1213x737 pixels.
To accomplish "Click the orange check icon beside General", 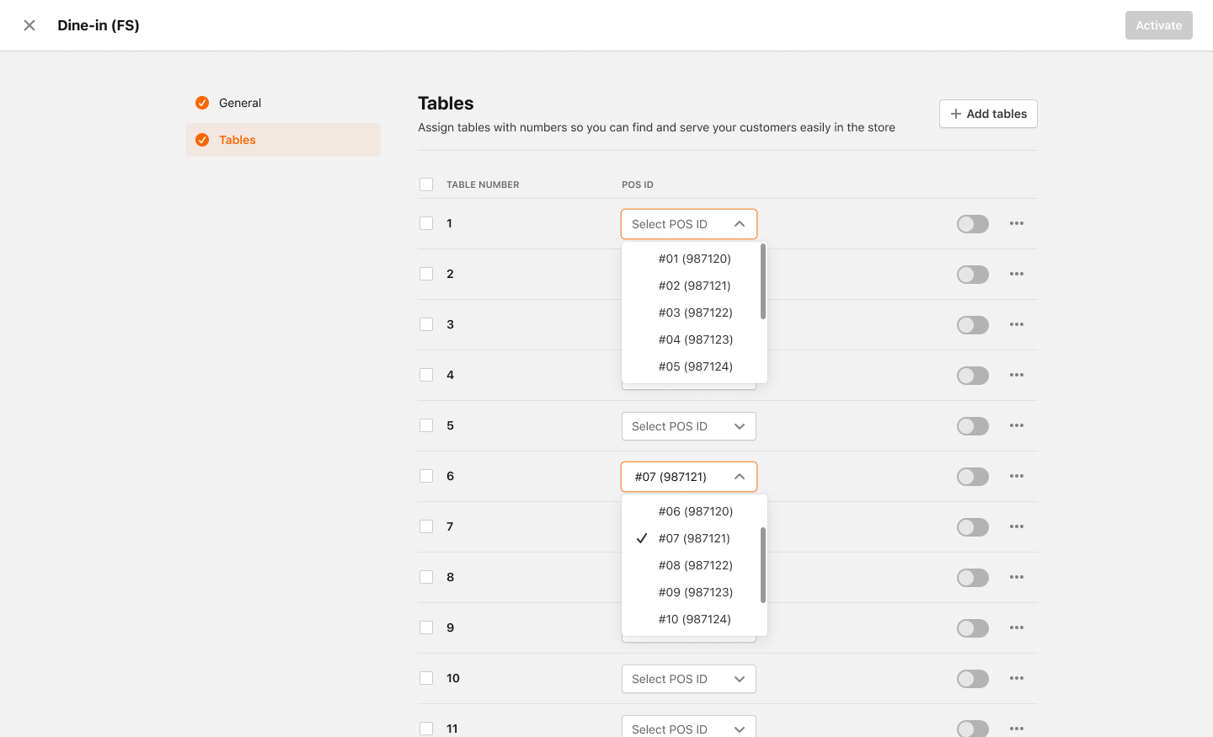I will pos(202,103).
